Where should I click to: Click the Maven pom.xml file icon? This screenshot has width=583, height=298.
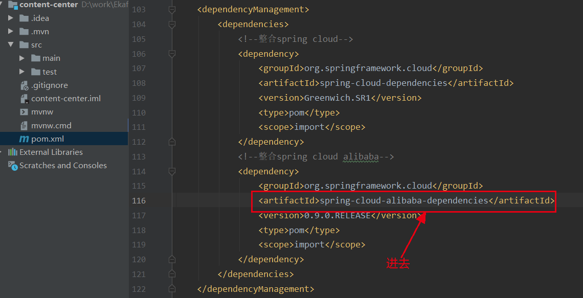coord(24,140)
